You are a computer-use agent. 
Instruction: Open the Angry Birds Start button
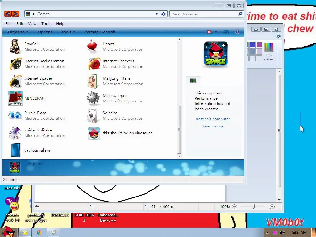(8, 232)
